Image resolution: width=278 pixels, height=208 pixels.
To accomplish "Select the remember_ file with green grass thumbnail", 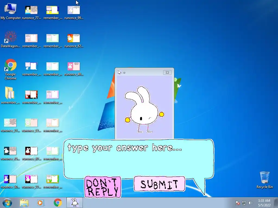I will 53,181.
